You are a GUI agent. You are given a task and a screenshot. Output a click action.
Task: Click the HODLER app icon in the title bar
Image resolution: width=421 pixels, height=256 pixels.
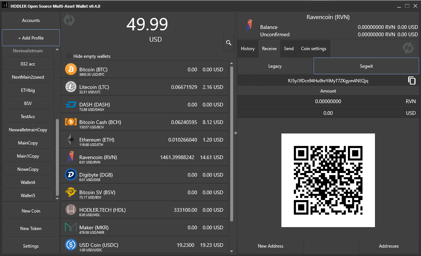(4, 5)
